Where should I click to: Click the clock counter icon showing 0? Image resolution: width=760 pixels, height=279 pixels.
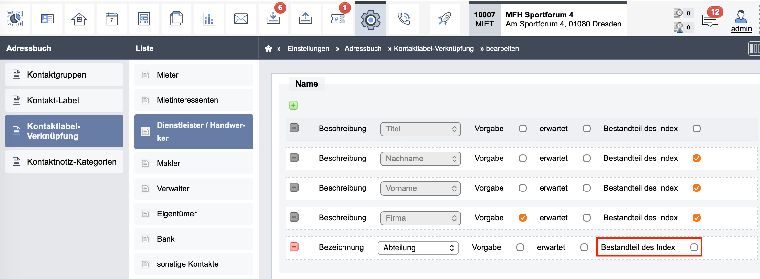(679, 13)
